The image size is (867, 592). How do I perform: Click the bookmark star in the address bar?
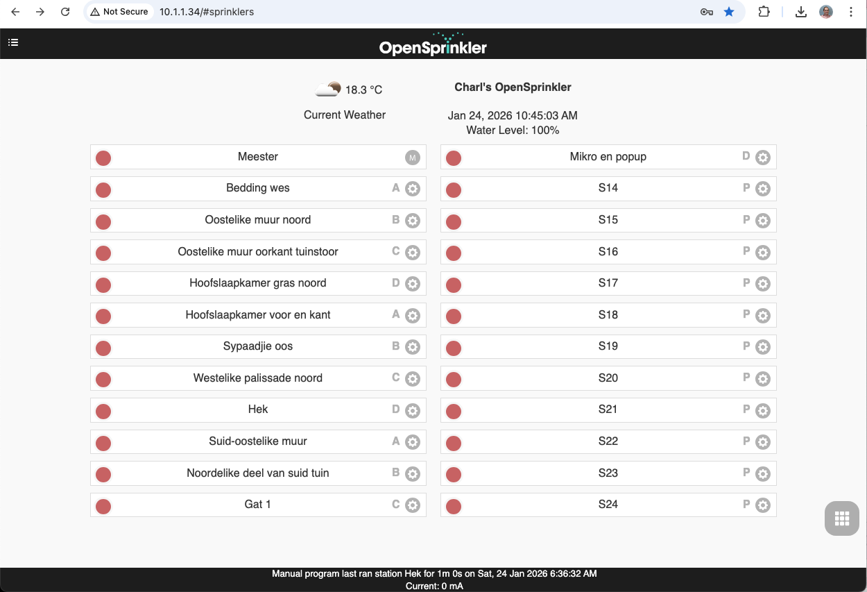click(x=729, y=12)
